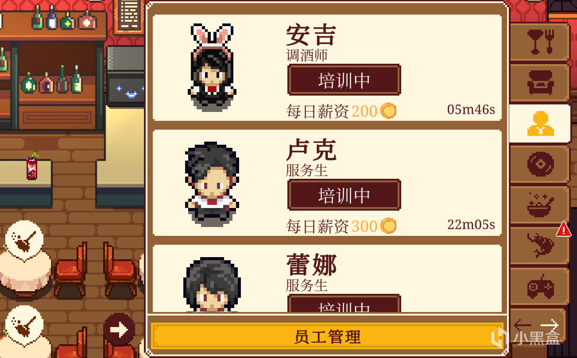Select 蕾娜 waitress character portrait
This screenshot has width=577, height=358.
point(212,285)
